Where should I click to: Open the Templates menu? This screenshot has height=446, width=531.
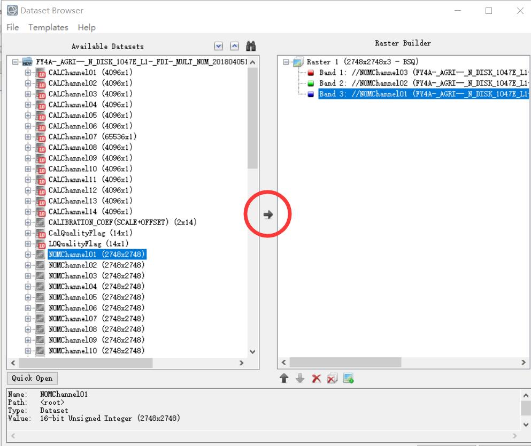click(49, 27)
